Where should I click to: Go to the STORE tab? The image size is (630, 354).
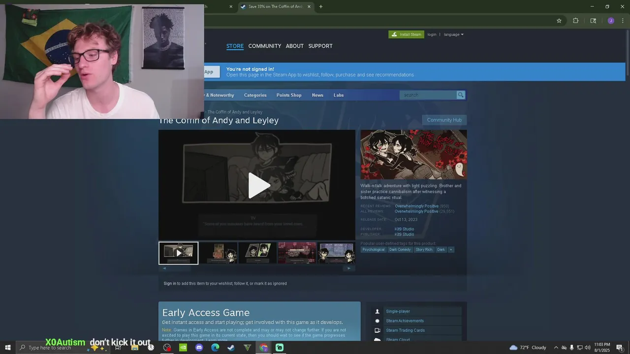(x=235, y=46)
